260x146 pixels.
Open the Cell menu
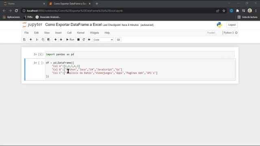coord(69,33)
